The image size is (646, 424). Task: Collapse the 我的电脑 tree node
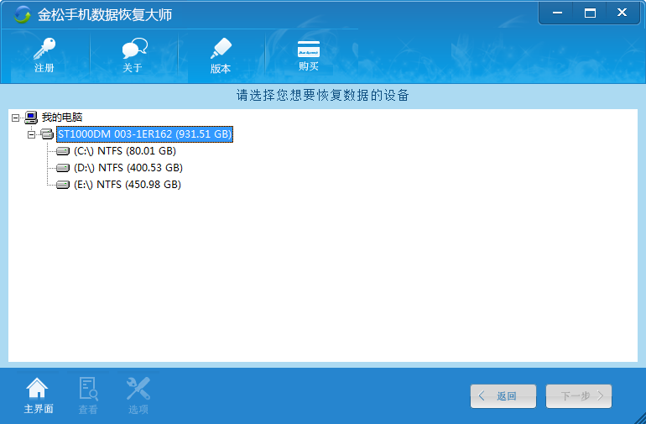click(x=15, y=118)
